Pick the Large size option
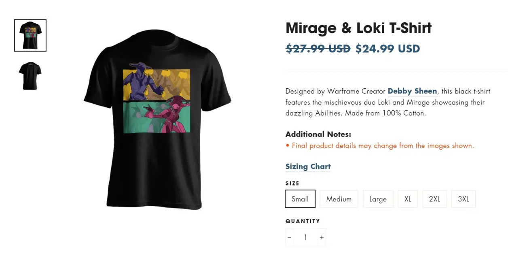Screen dimensions: 508x254 [378, 199]
